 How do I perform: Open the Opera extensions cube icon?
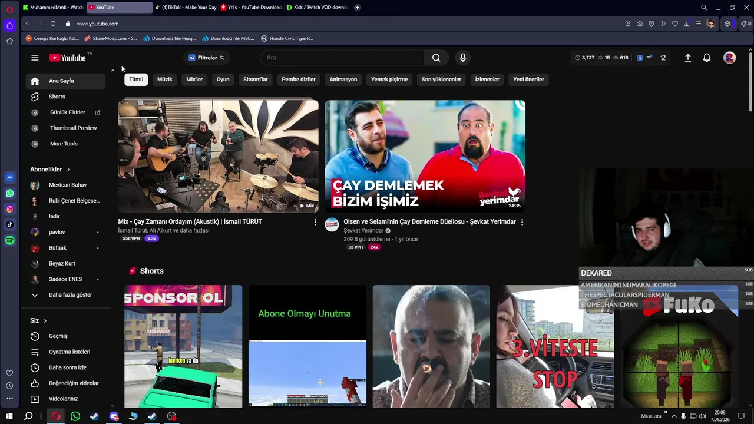(x=727, y=24)
